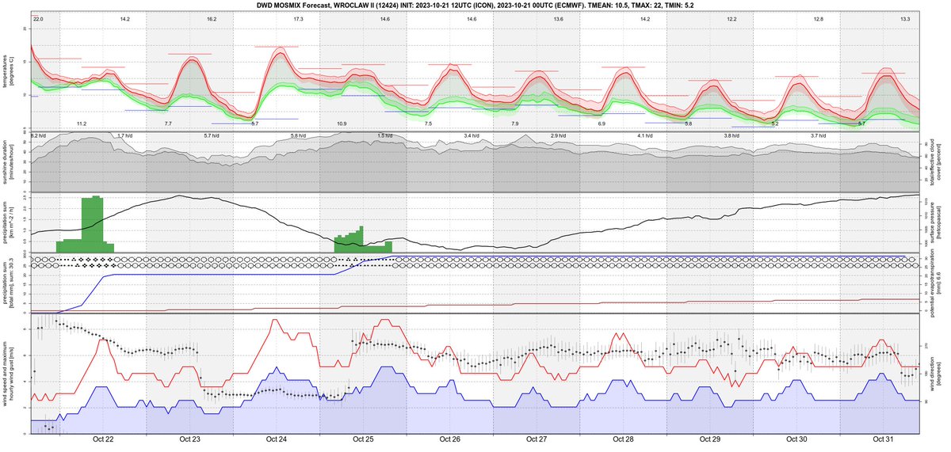This screenshot has width=951, height=452.
Task: Click the 7.5 minimum temperature value
Action: (x=428, y=124)
